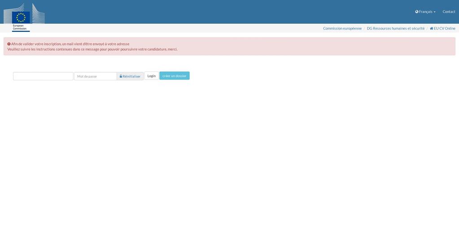Go to EU CV Online home
Image resolution: width=459 pixels, height=225 pixels.
point(442,28)
